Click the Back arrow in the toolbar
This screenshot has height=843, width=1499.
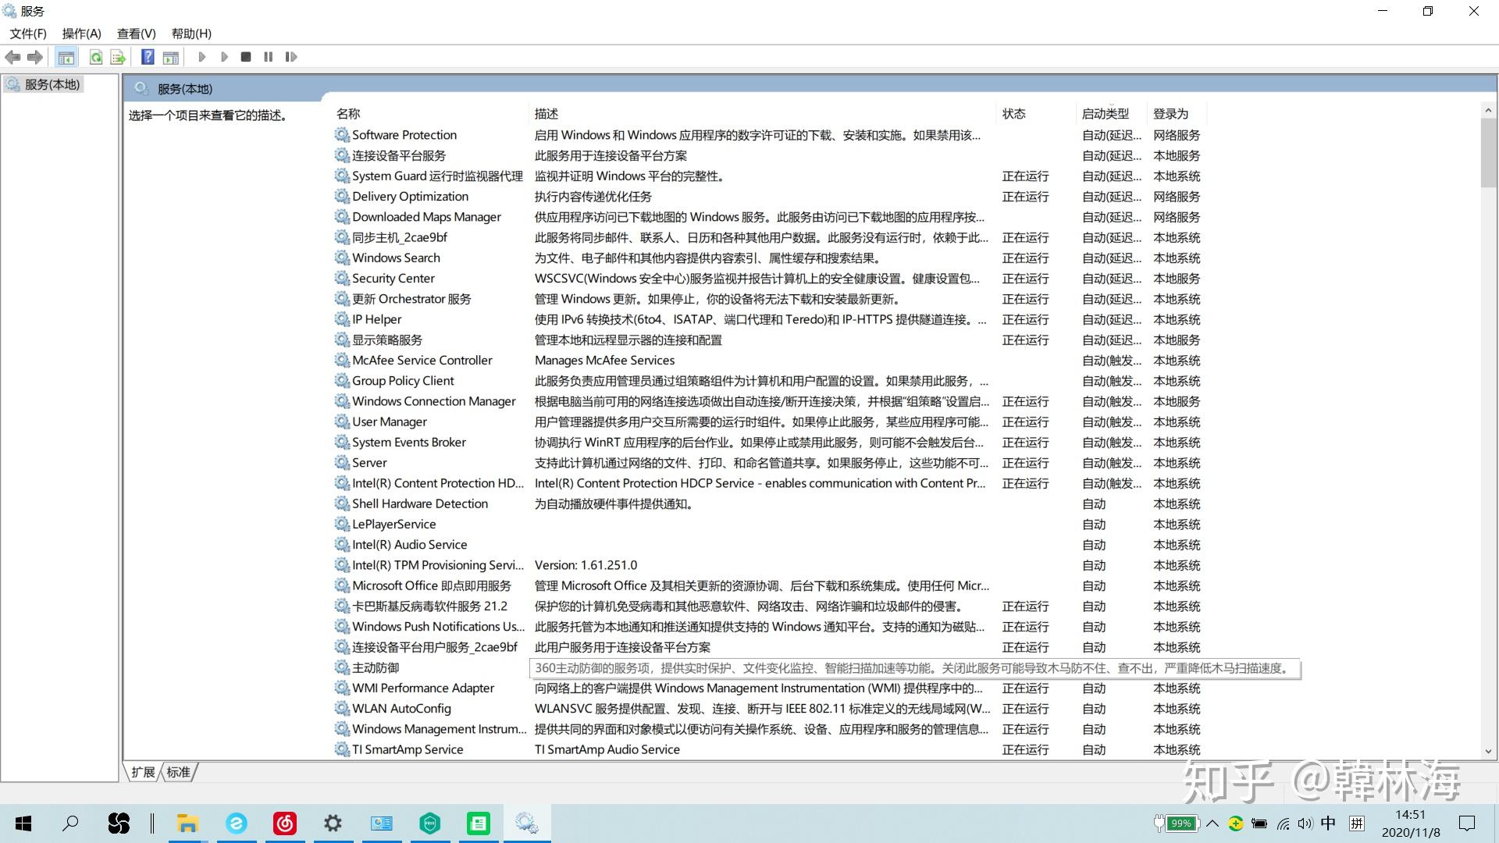tap(12, 57)
